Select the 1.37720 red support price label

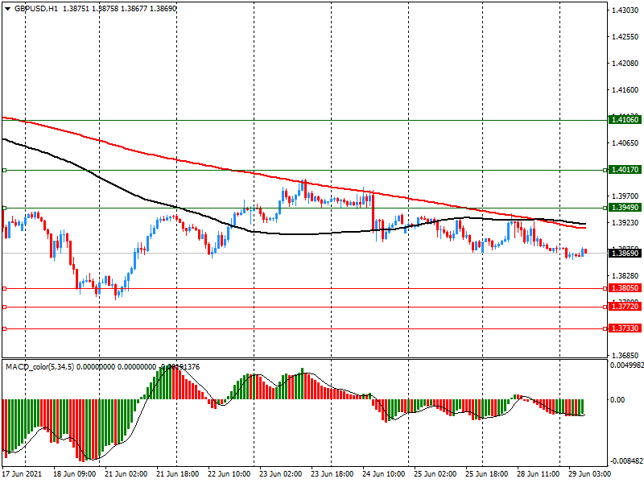tap(625, 307)
